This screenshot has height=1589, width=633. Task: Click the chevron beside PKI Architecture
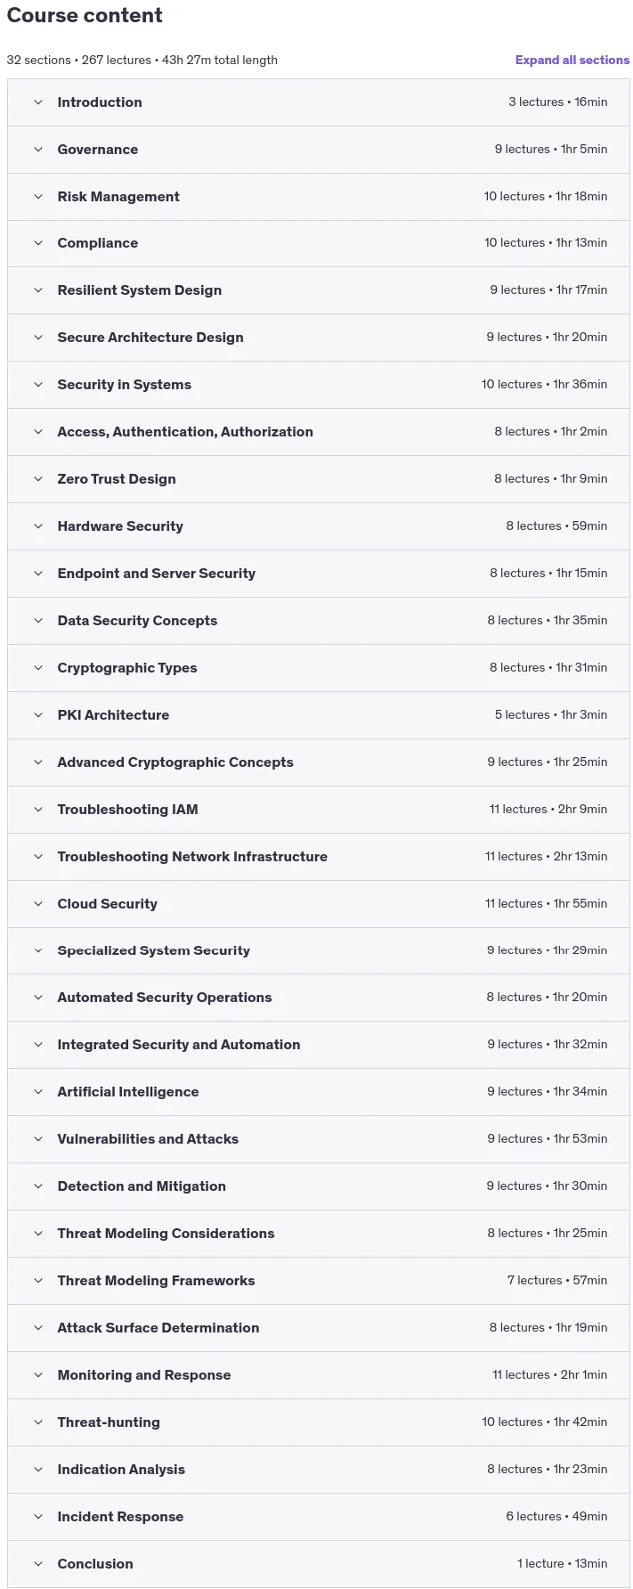tap(38, 715)
